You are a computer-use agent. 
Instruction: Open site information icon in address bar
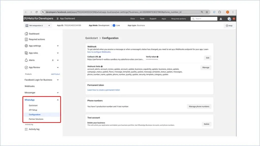(43, 12)
